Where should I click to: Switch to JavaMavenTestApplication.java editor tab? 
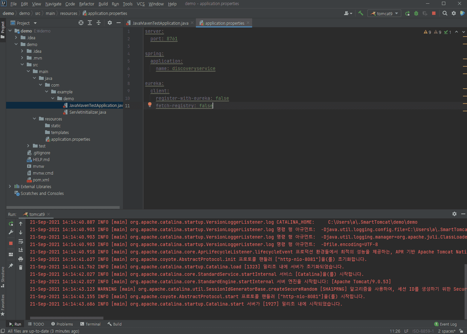click(x=160, y=23)
